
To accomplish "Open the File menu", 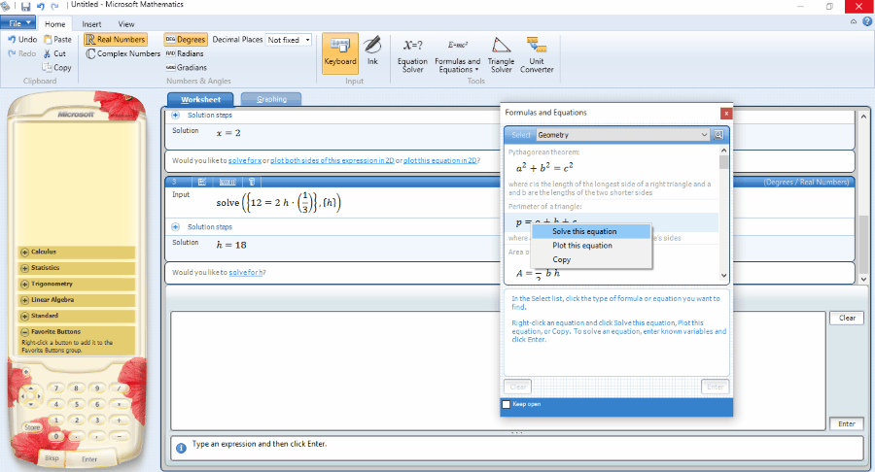I will pyautogui.click(x=17, y=23).
